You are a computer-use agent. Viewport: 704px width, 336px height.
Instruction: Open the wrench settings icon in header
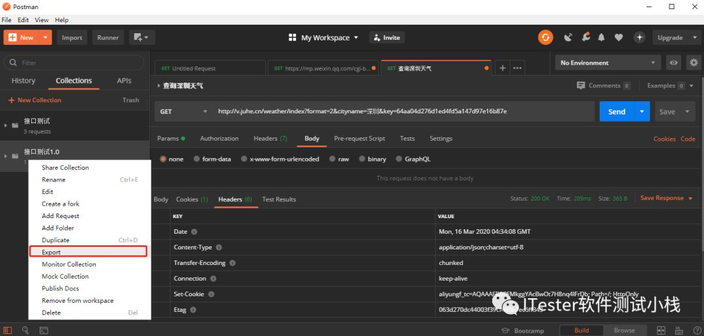585,37
